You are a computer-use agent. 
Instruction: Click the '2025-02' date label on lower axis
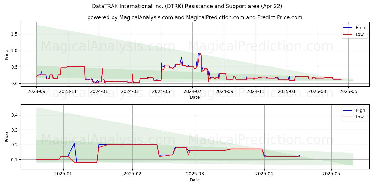[x=132, y=174]
